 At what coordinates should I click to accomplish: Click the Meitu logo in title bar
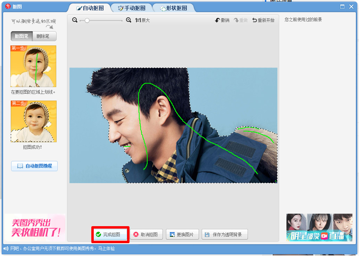(8, 7)
